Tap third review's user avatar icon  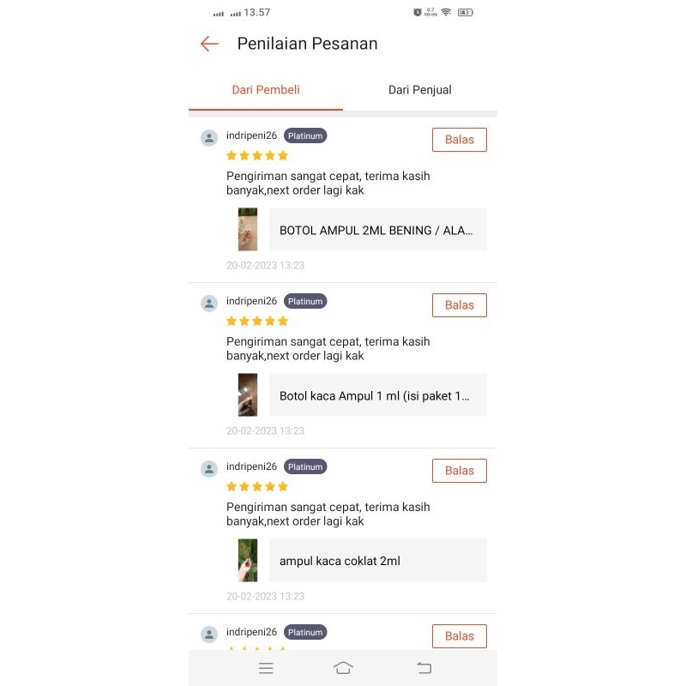pyautogui.click(x=209, y=469)
